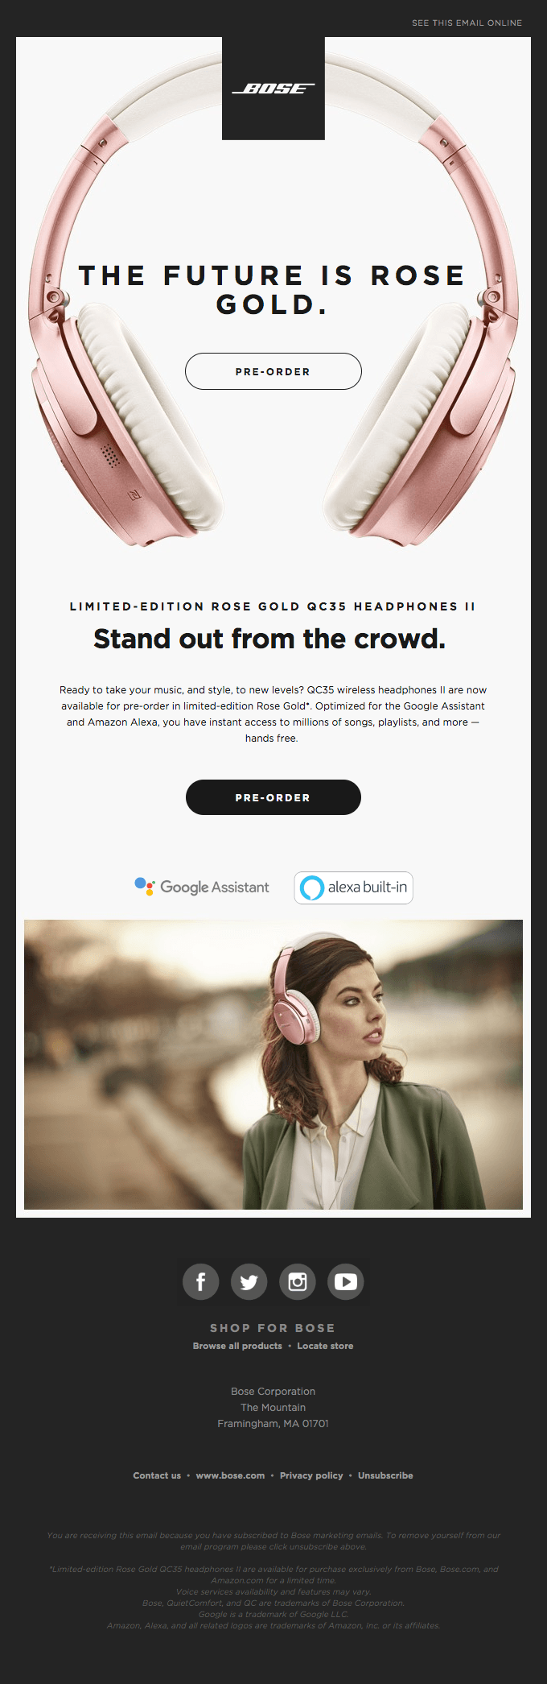Click the Shop for Bose heading
The width and height of the screenshot is (547, 1684).
click(273, 1328)
